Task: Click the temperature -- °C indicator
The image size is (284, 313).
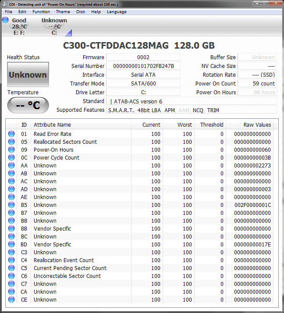Action: [28, 105]
